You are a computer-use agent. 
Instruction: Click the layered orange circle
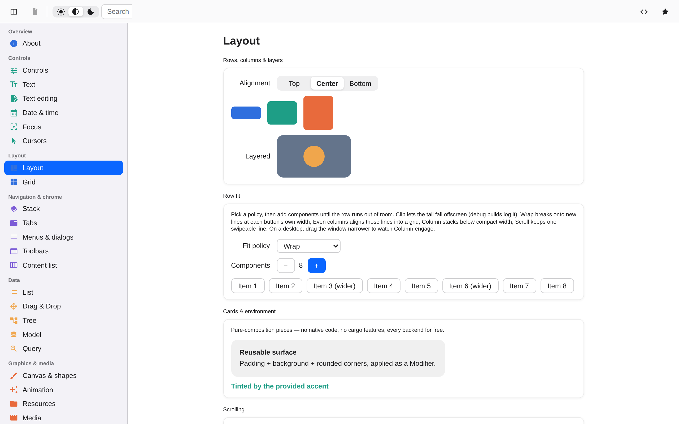314,156
